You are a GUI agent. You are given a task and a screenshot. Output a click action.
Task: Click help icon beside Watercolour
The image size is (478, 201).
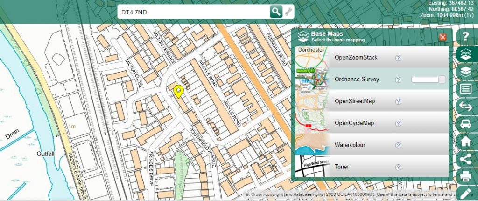(398, 146)
